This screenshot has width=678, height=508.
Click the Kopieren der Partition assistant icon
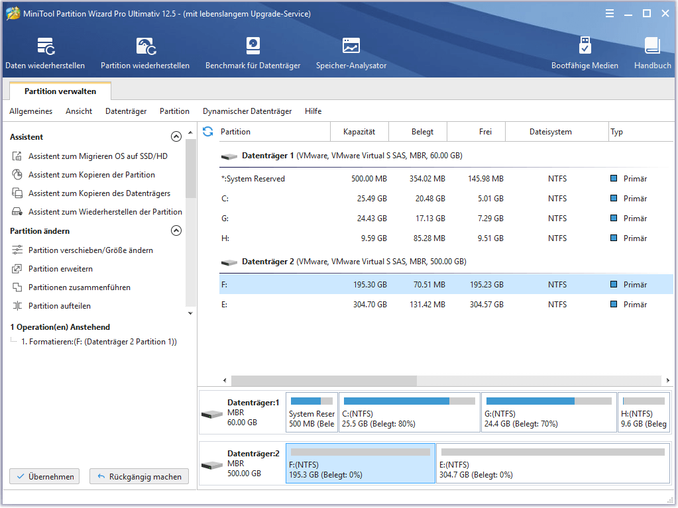[x=17, y=174]
